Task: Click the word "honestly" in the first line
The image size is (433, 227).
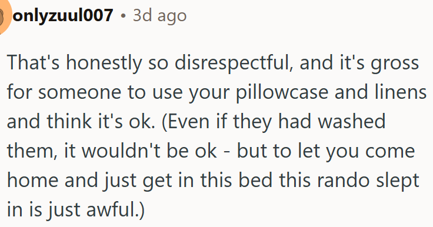Action: click(x=104, y=63)
